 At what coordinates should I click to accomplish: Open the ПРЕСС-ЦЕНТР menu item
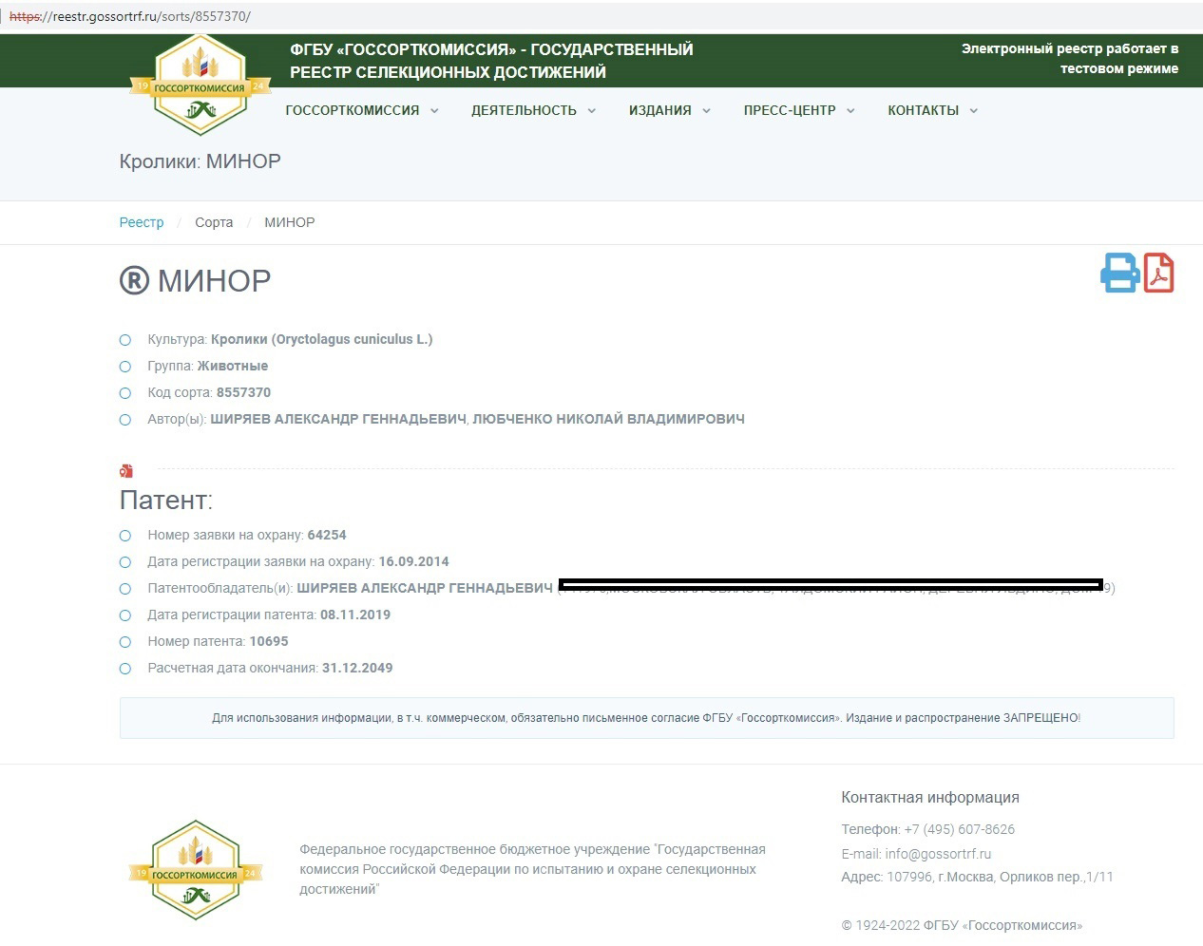pos(789,110)
